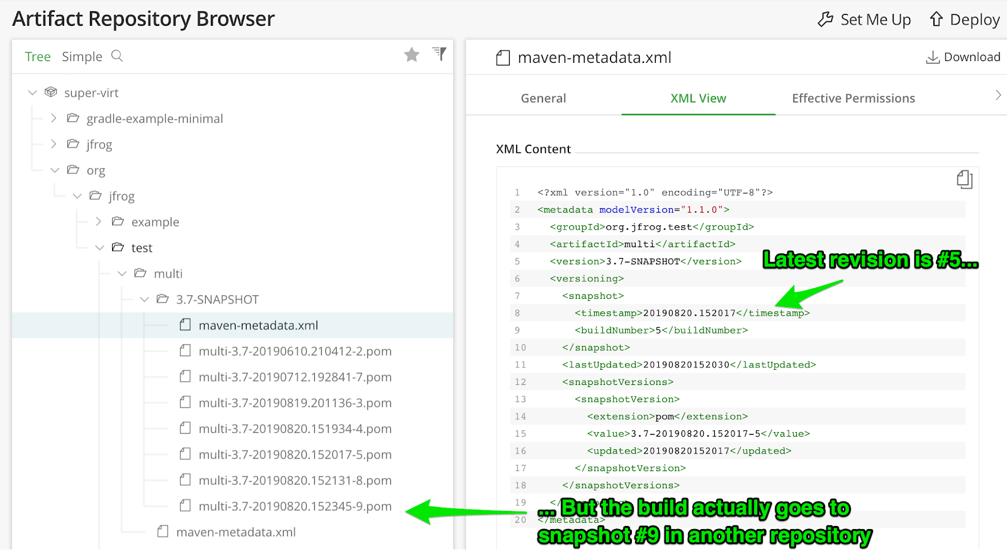This screenshot has width=1007, height=553.
Task: Select the XML View tab
Action: [x=698, y=98]
